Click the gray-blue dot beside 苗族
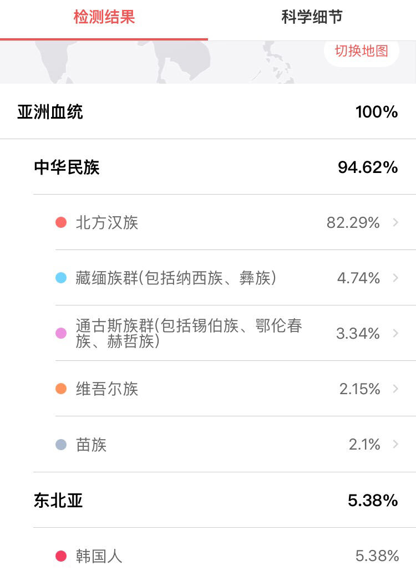 coord(61,445)
